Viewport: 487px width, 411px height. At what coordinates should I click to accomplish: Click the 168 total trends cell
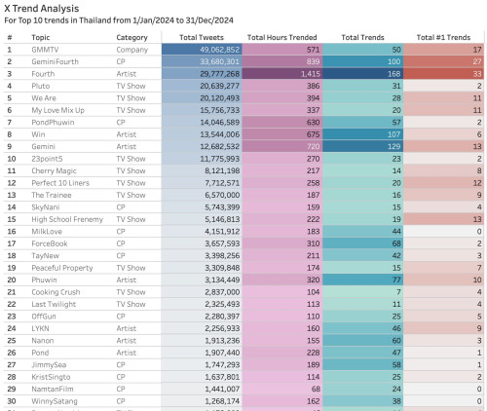[362, 74]
